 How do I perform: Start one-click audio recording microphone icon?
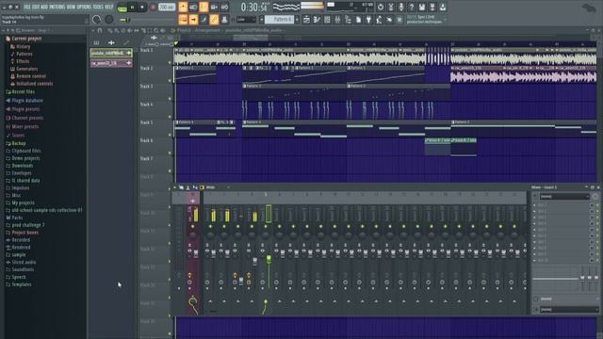401,7
